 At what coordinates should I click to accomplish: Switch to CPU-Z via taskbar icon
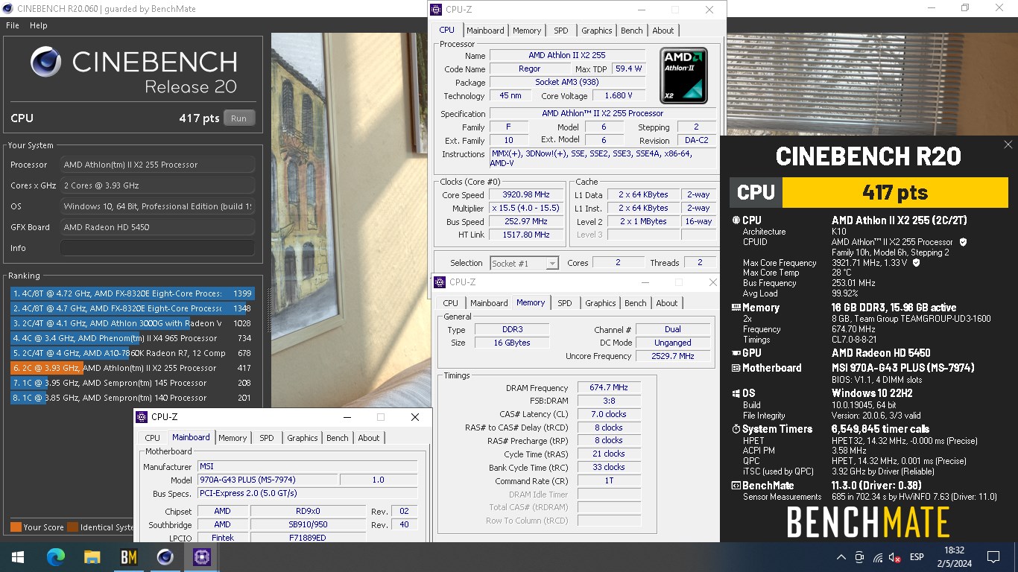(x=201, y=556)
